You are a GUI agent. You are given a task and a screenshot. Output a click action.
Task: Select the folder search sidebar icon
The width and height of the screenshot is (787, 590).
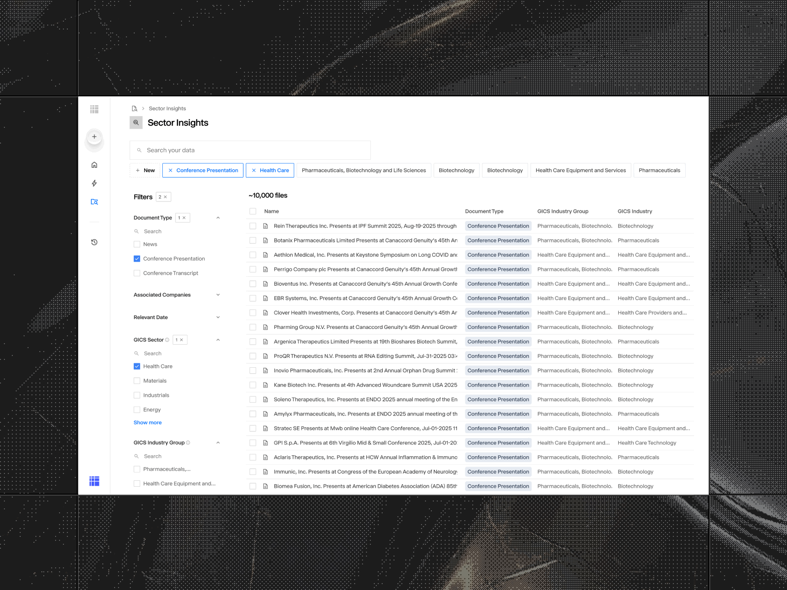(x=94, y=202)
